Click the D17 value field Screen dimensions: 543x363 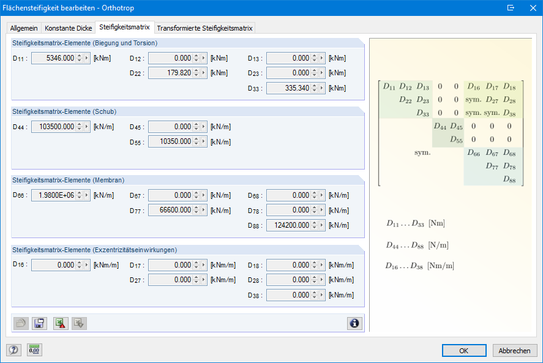pyautogui.click(x=171, y=265)
